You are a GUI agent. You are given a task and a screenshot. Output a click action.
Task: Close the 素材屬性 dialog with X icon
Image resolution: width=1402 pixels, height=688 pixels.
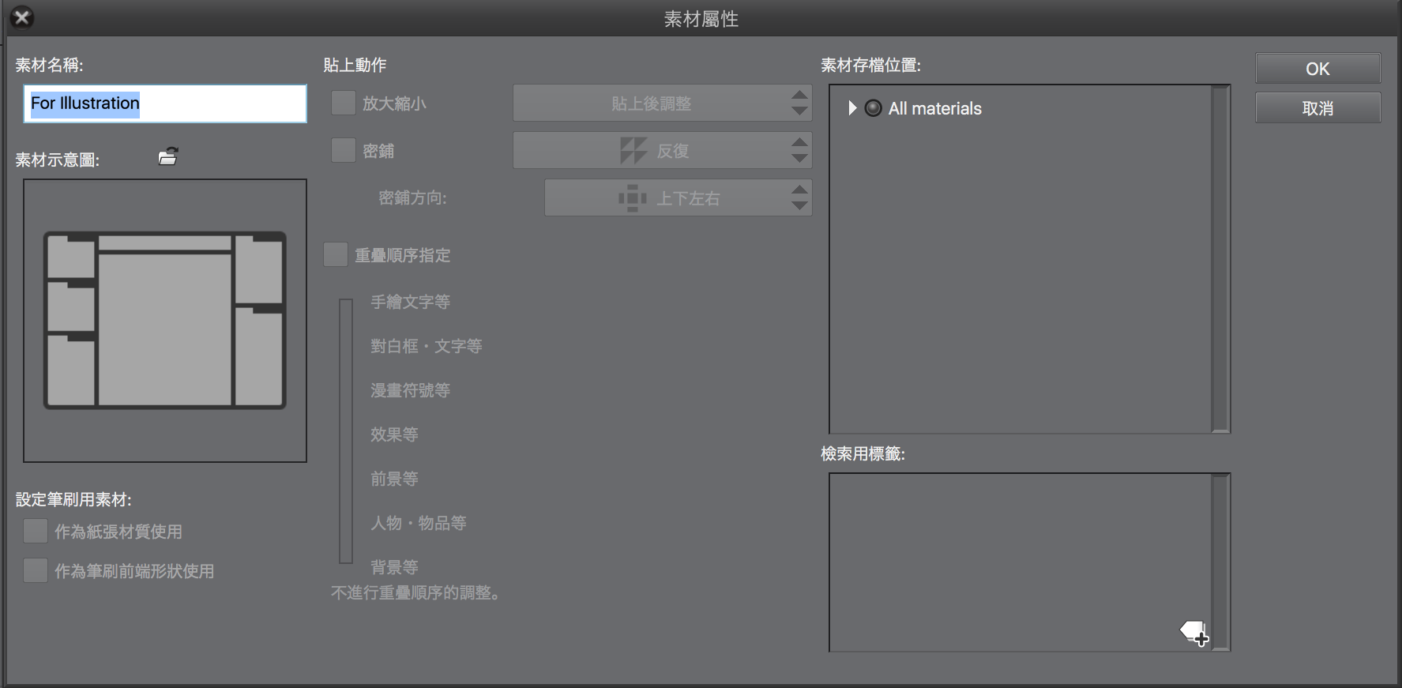[x=22, y=17]
